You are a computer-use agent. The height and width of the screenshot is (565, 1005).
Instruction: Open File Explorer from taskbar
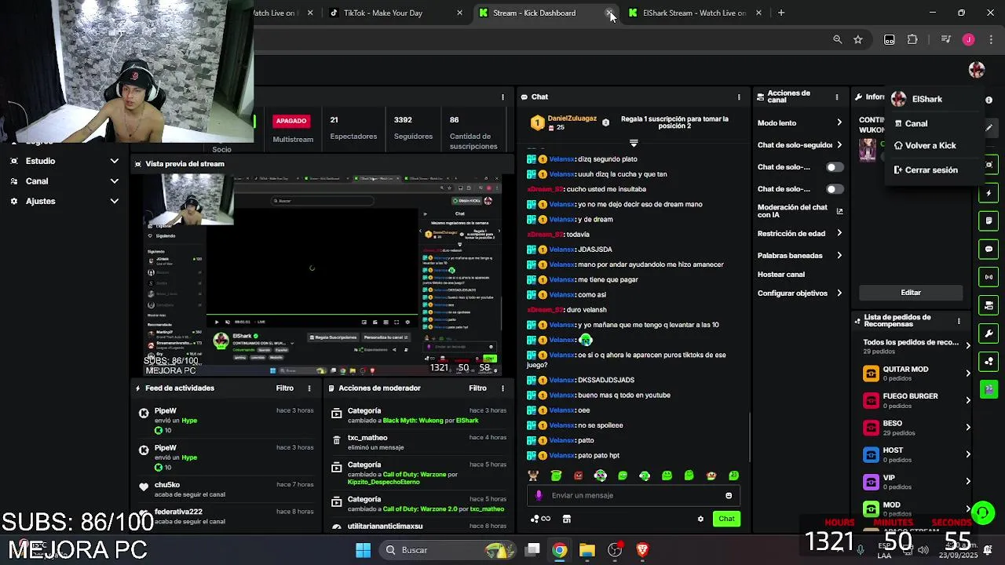[587, 550]
